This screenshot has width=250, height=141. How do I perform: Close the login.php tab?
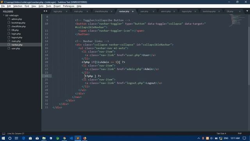tap(66, 11)
